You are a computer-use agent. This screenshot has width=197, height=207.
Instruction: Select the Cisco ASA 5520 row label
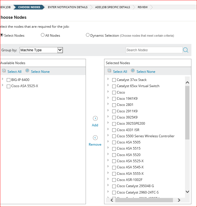pyautogui.click(x=128, y=155)
